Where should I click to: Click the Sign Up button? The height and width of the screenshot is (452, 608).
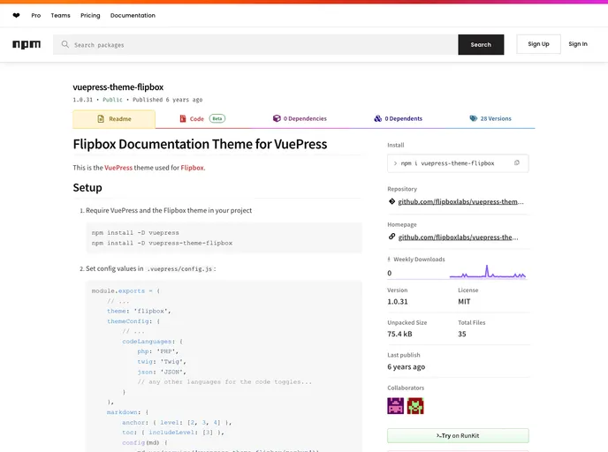click(538, 44)
